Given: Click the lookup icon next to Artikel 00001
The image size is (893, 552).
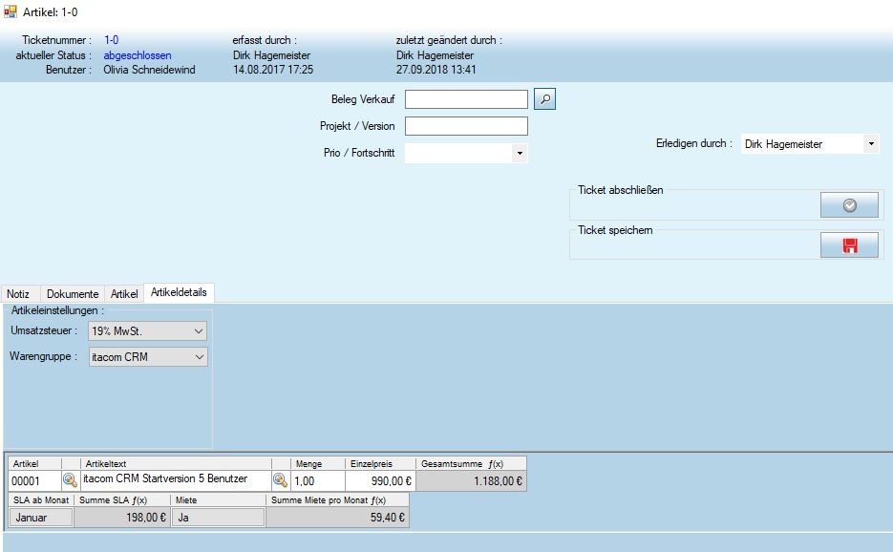Looking at the screenshot, I should click(71, 480).
